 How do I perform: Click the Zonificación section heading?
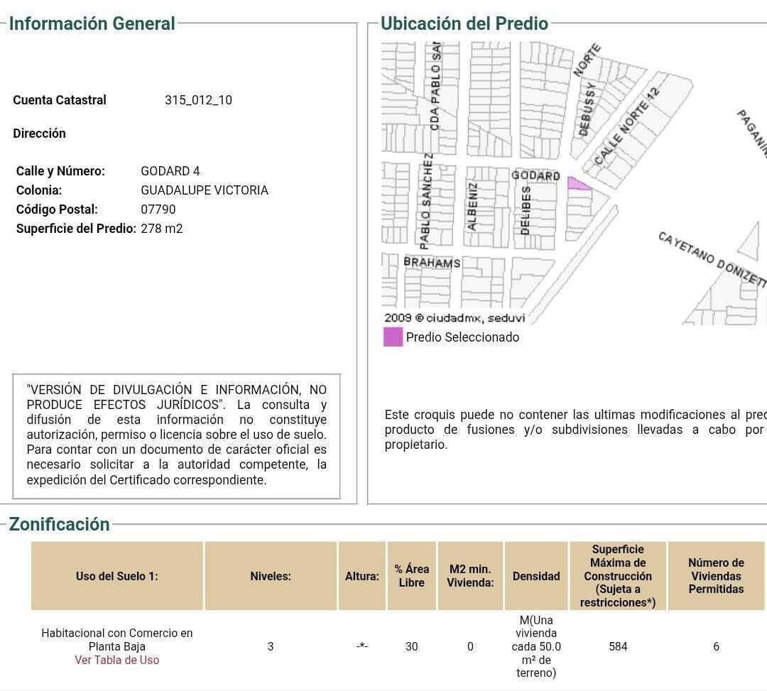59,524
